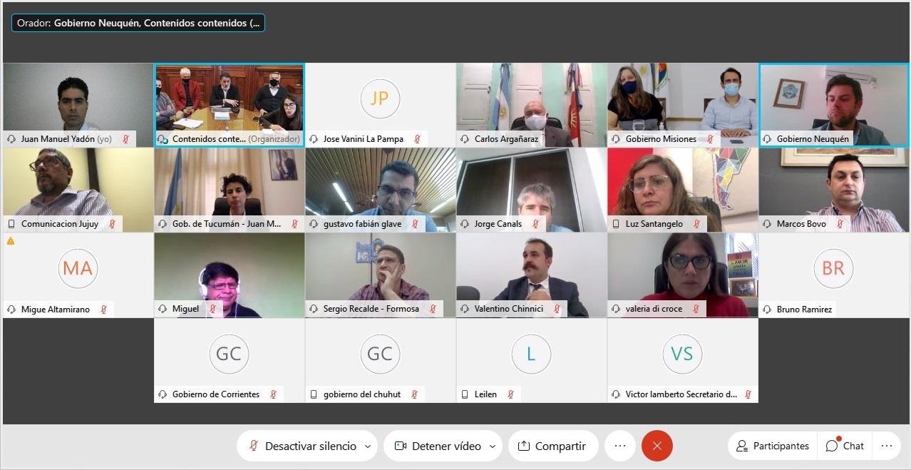
Task: Toggle Desactivar silencio microphone button
Action: [x=302, y=446]
